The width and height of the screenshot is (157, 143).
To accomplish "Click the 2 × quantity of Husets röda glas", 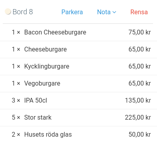I will [16, 134].
